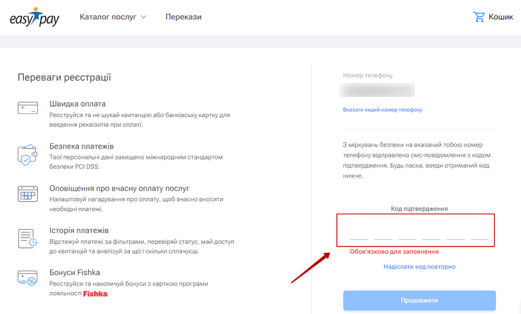Image resolution: width=521 pixels, height=314 pixels.
Task: Expand the Каталог послуг chevron
Action: pos(143,17)
